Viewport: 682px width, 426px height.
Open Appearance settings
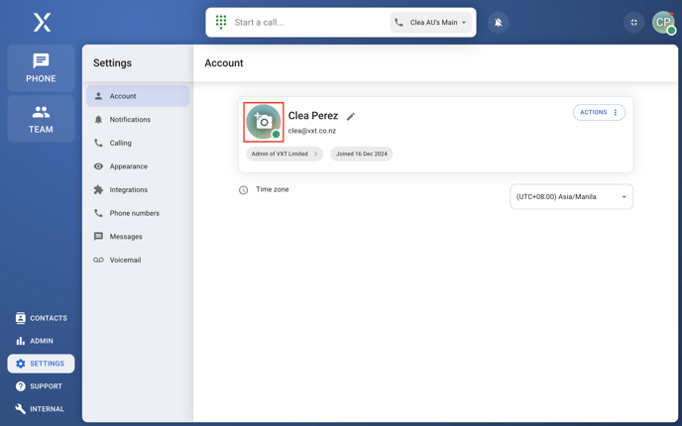(x=138, y=166)
